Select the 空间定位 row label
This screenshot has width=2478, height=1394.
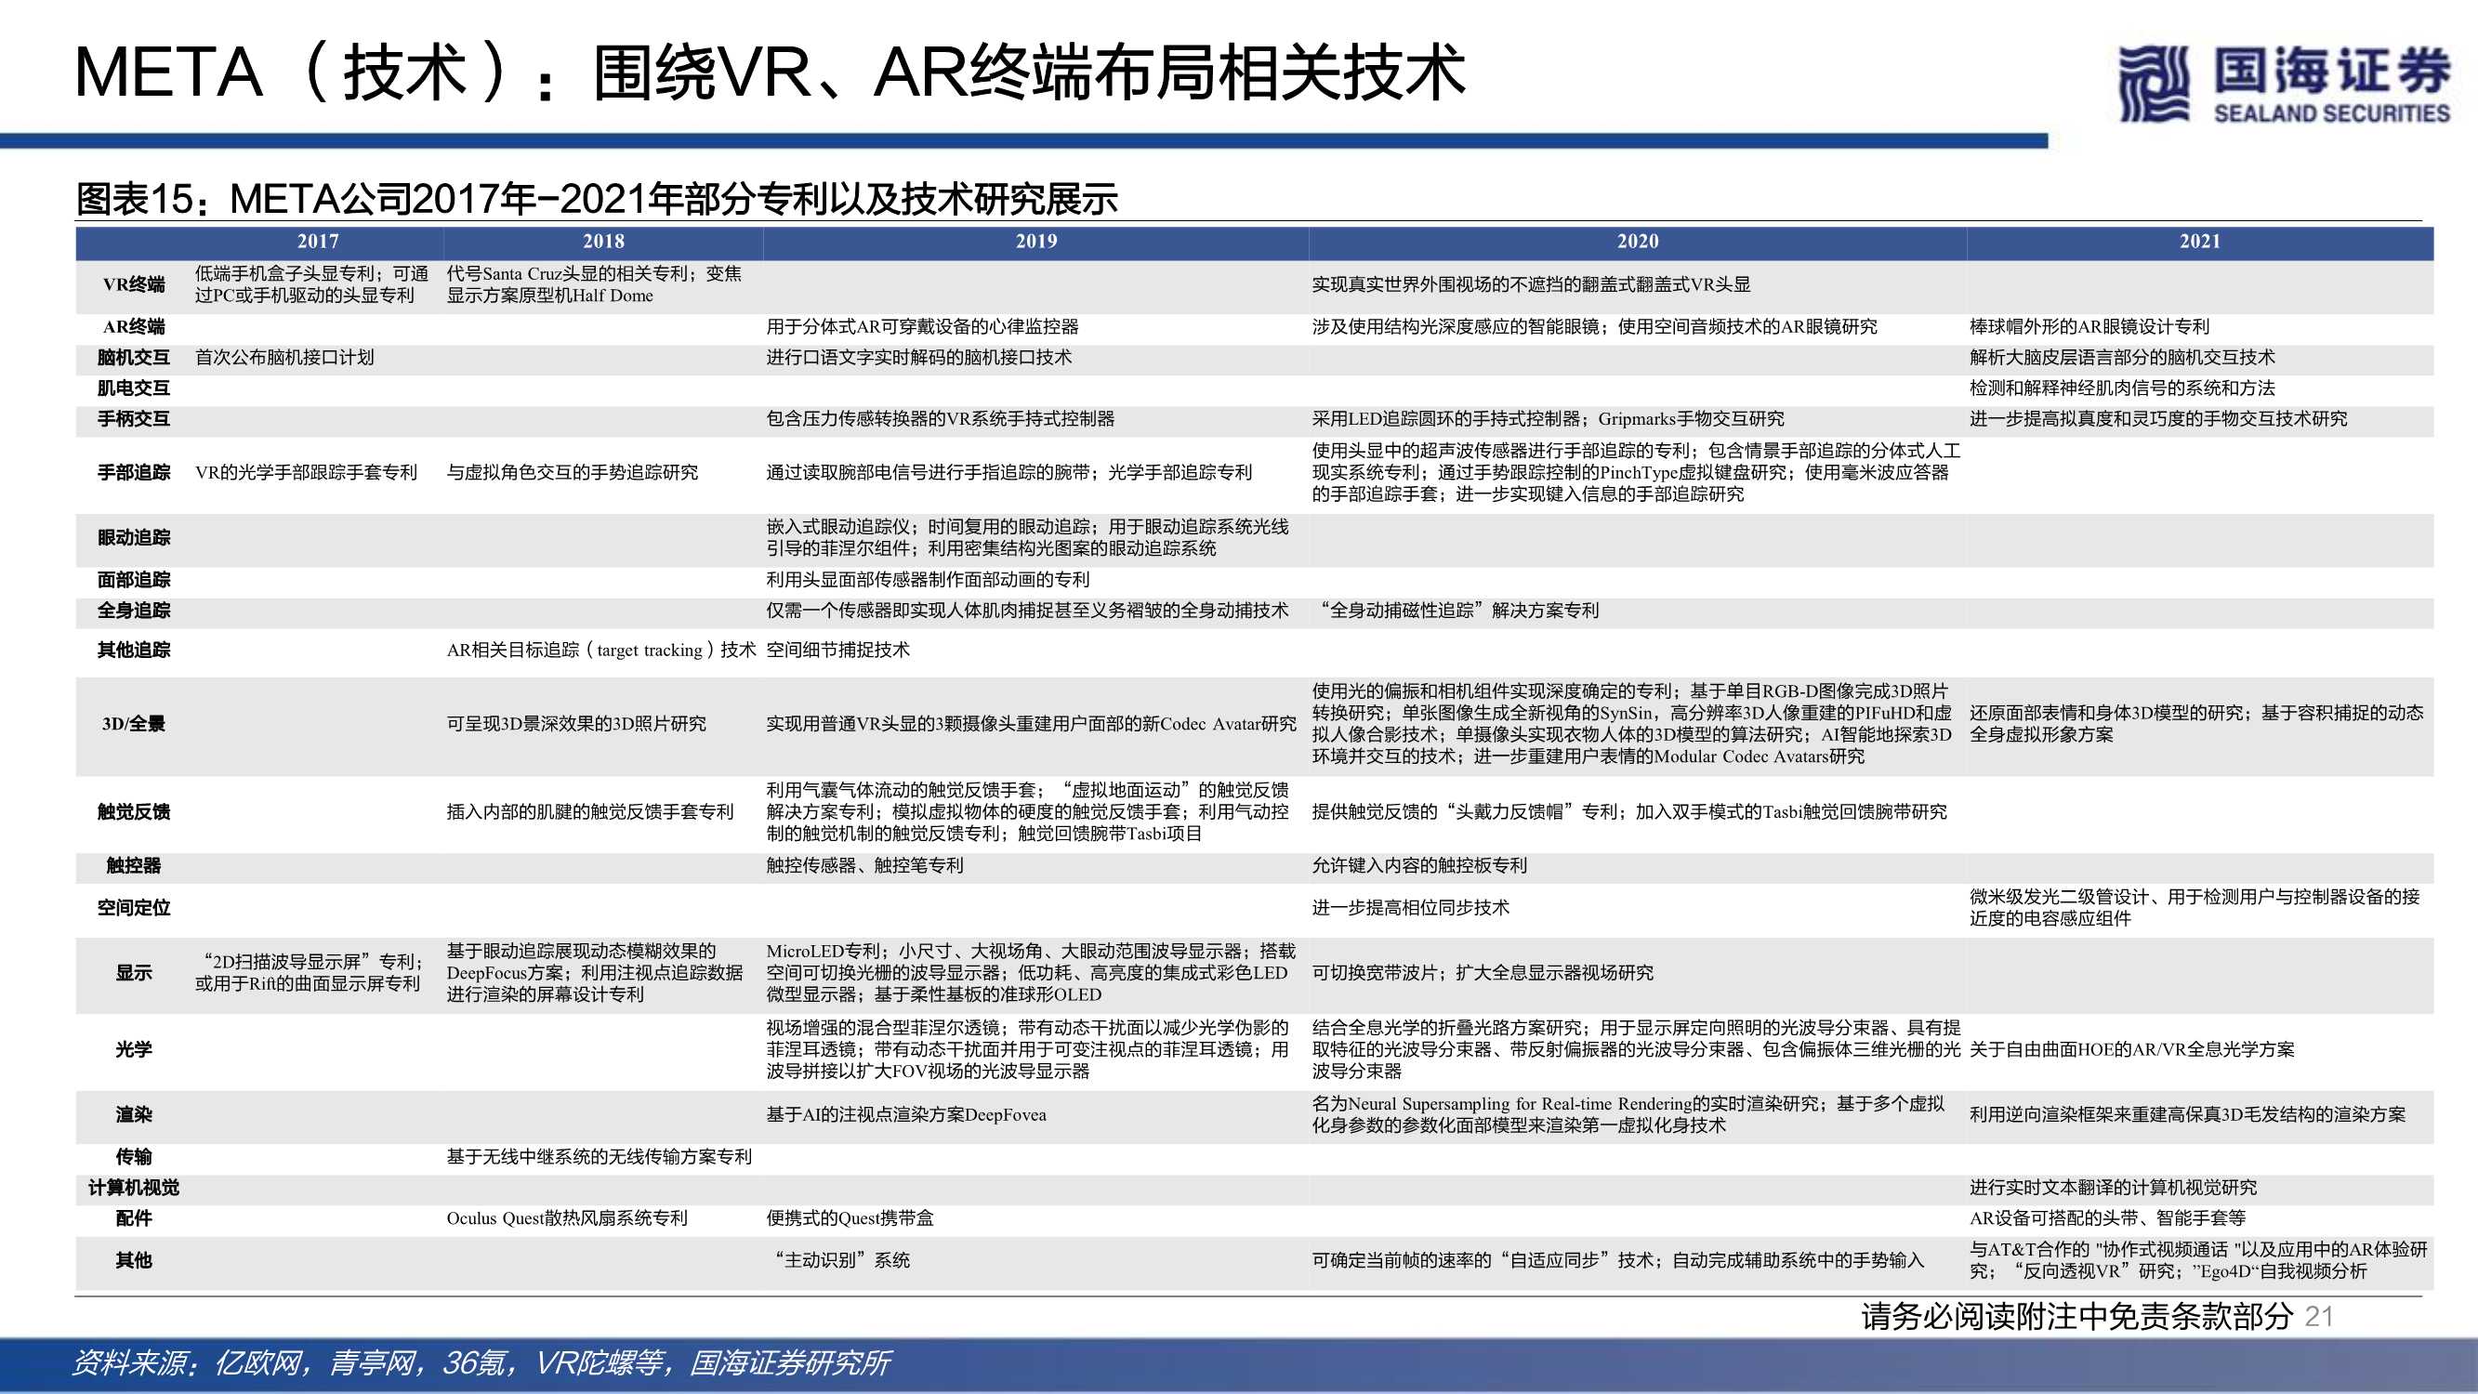click(x=134, y=908)
